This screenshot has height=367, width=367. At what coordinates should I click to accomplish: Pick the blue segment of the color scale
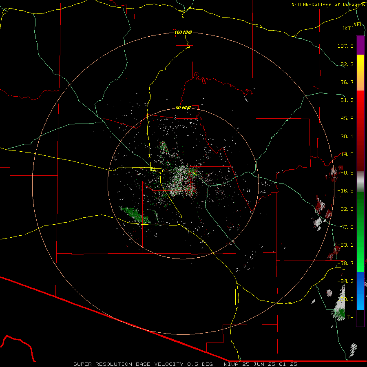tap(360, 291)
